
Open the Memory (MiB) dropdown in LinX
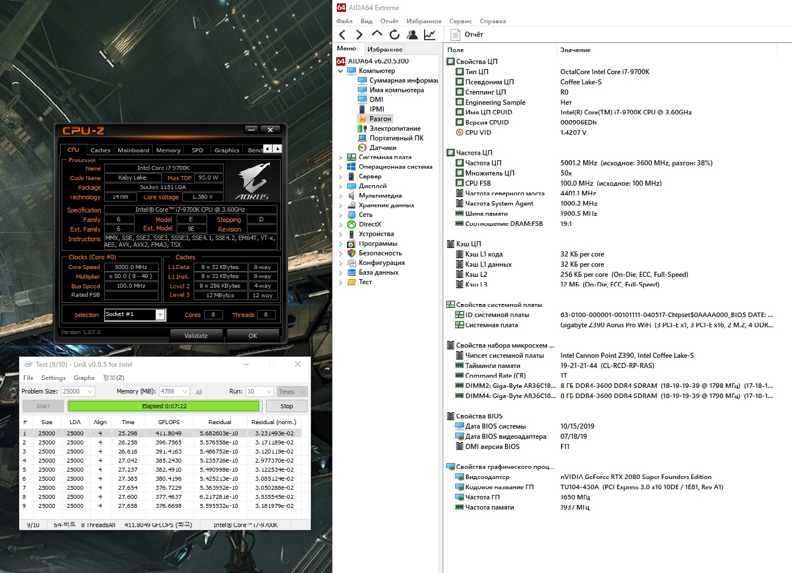[185, 391]
